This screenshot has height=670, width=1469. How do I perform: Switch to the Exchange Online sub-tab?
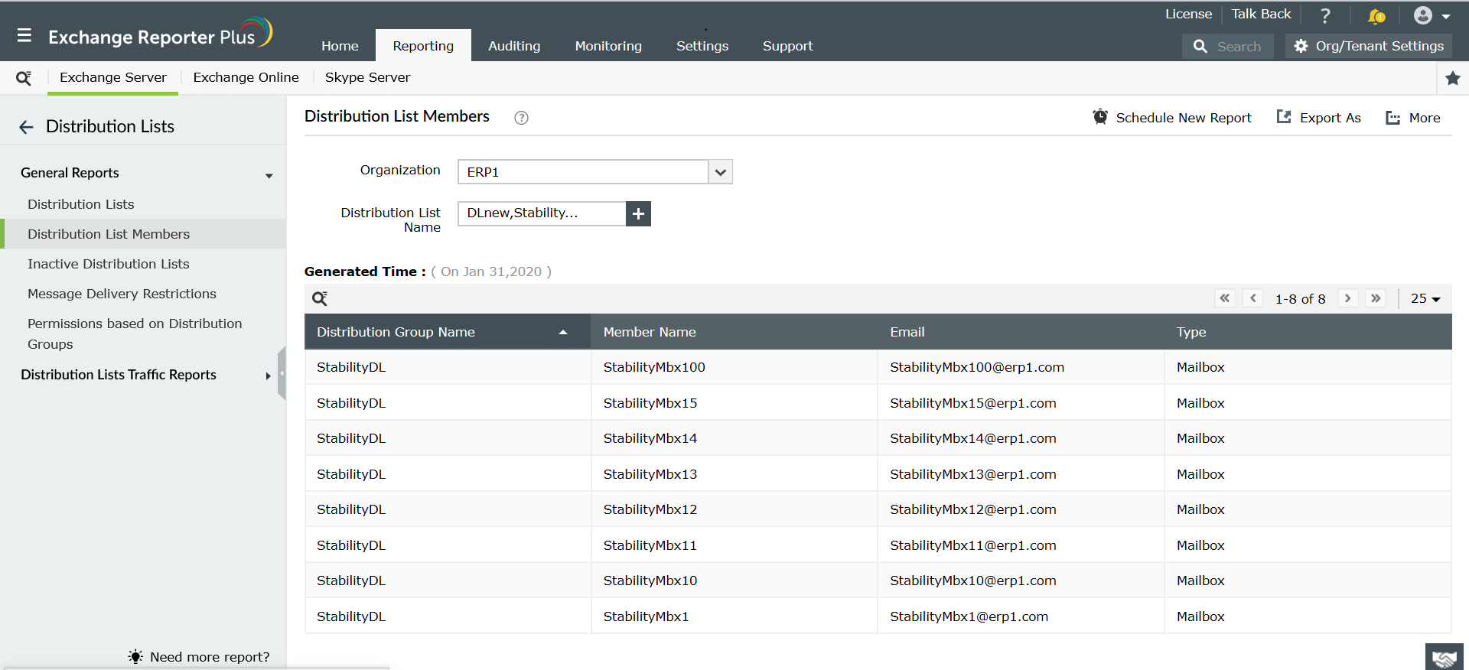(x=246, y=77)
